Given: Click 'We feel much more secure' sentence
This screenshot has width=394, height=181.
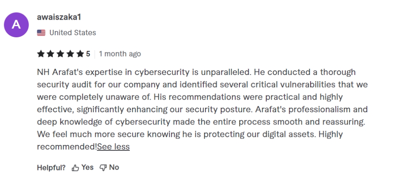Looking at the screenshot, I should (x=78, y=134).
